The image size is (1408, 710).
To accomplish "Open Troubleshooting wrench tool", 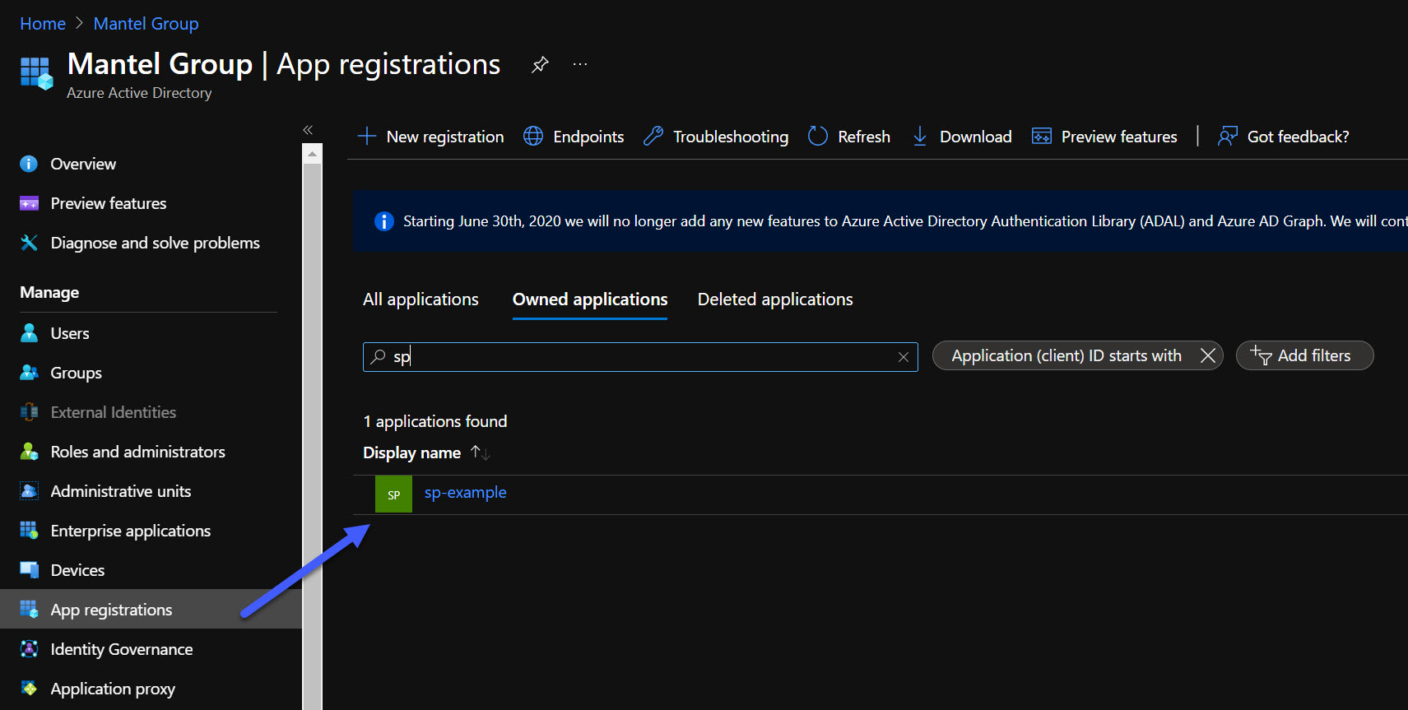I will [x=653, y=137].
